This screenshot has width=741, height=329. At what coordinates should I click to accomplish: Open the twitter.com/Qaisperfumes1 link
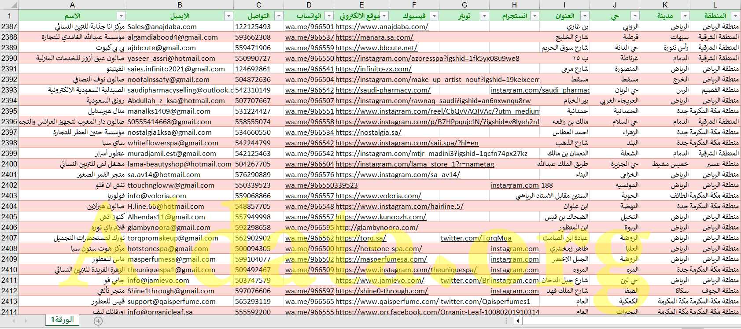(486, 301)
